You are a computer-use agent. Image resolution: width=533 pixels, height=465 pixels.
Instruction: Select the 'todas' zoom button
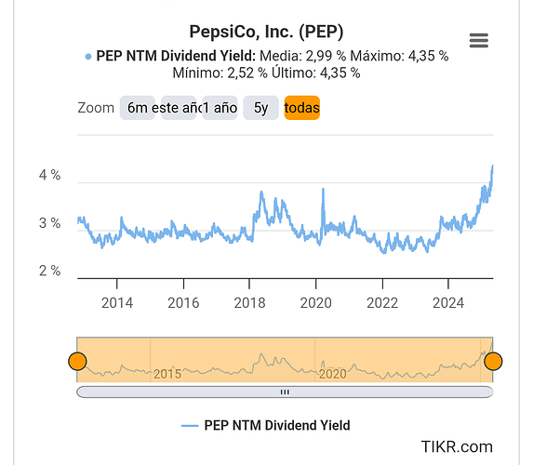pos(302,108)
